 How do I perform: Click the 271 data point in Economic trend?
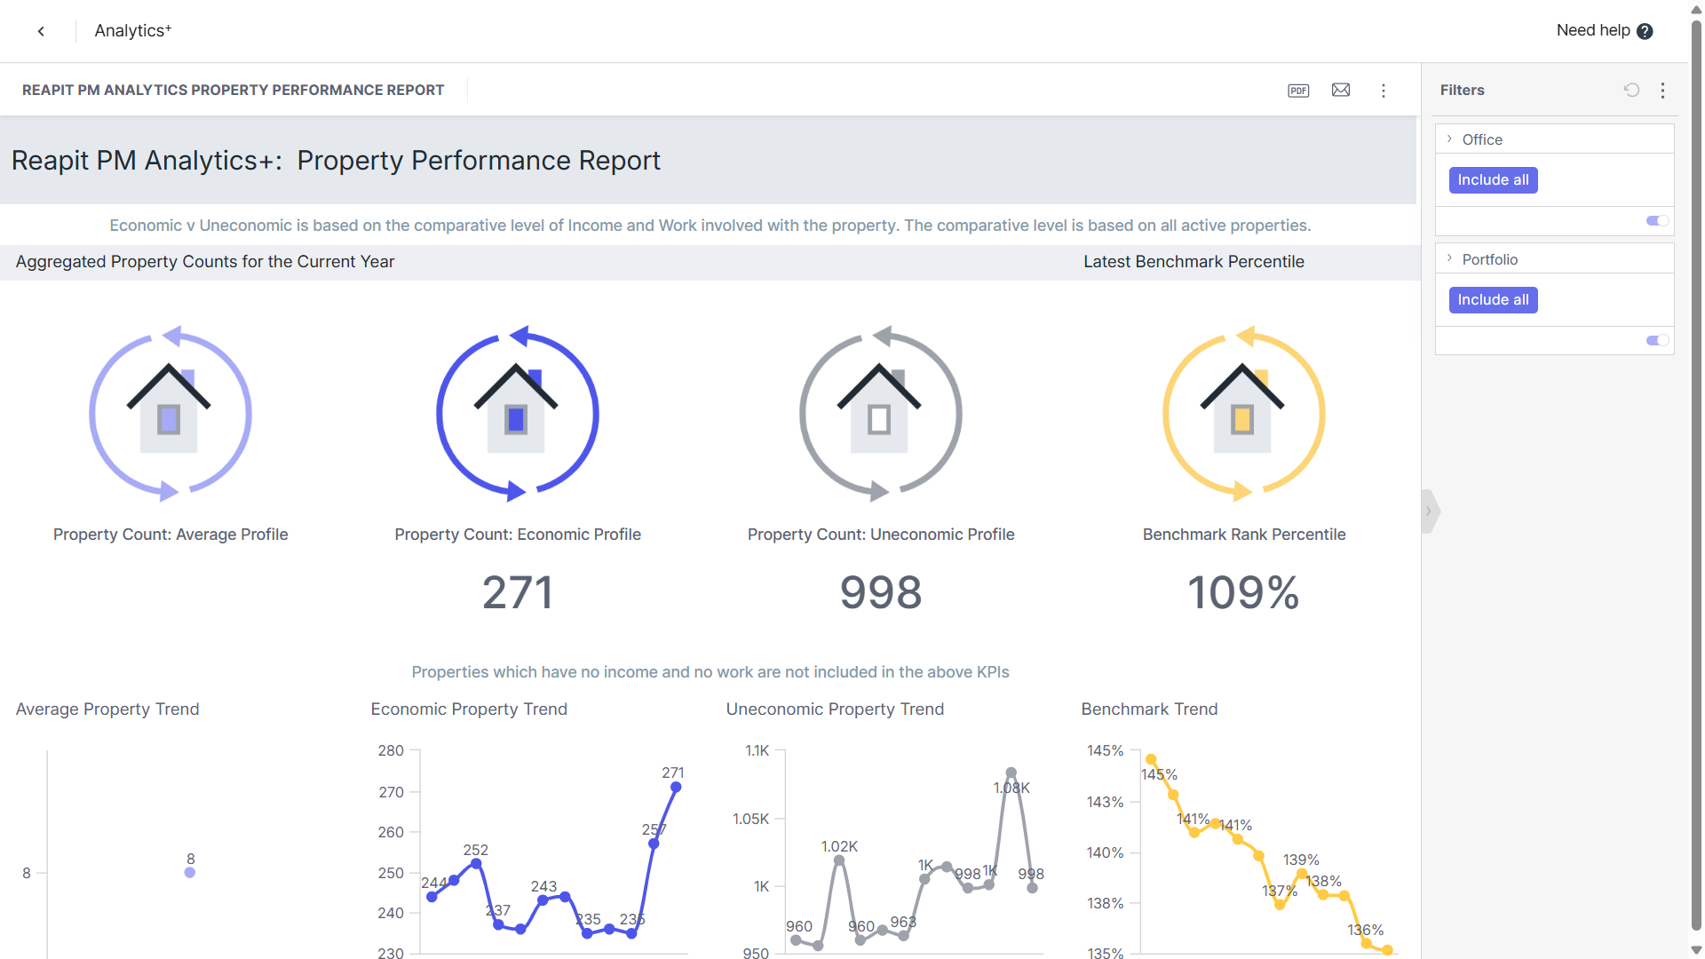pos(676,787)
